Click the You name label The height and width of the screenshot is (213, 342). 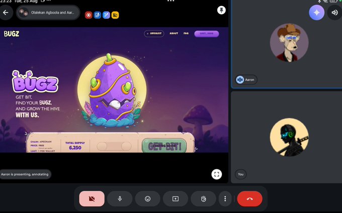click(x=240, y=174)
